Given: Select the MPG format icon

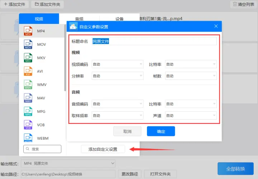Looking at the screenshot, I should pyautogui.click(x=28, y=111).
